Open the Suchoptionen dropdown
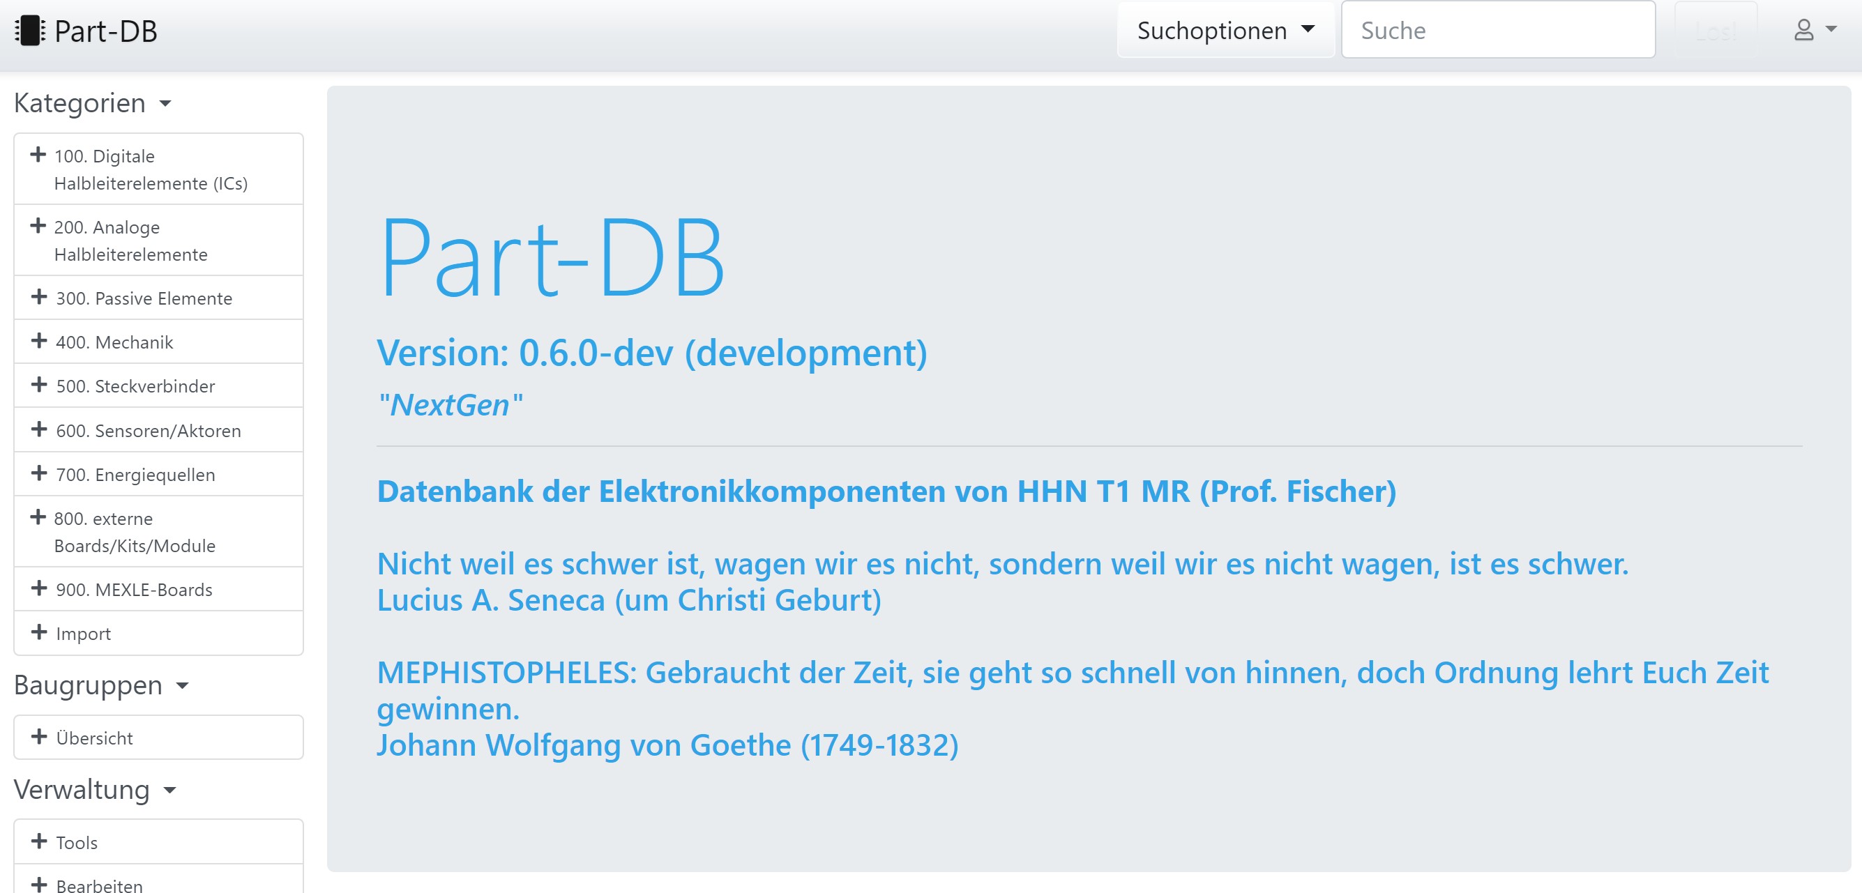Image resolution: width=1862 pixels, height=893 pixels. tap(1225, 31)
